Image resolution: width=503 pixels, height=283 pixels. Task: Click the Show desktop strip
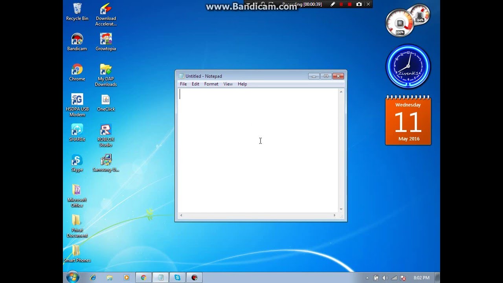437,277
